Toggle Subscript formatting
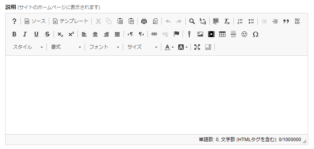Screen dimensions: 314x149 (60, 34)
